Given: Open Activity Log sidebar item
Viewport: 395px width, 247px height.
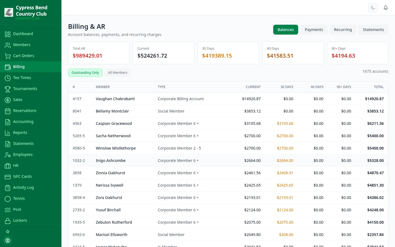Looking at the screenshot, I should (x=31, y=187).
